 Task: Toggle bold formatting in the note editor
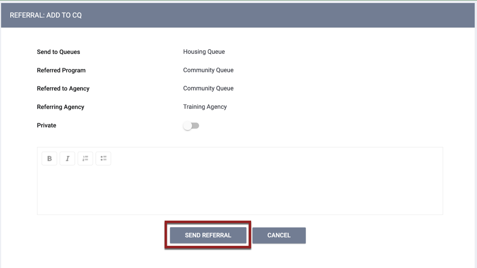(x=49, y=159)
